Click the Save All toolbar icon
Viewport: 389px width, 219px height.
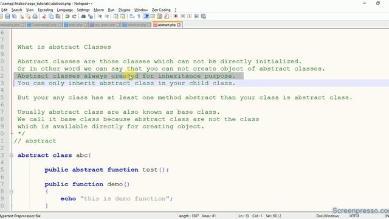pos(15,16)
